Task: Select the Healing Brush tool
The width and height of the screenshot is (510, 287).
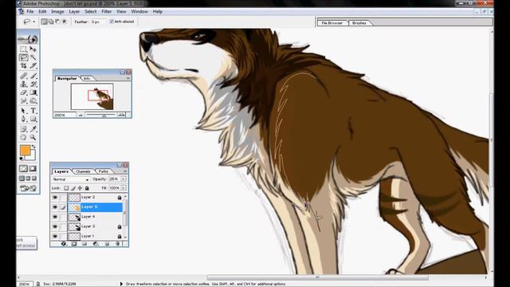Action: (x=23, y=76)
